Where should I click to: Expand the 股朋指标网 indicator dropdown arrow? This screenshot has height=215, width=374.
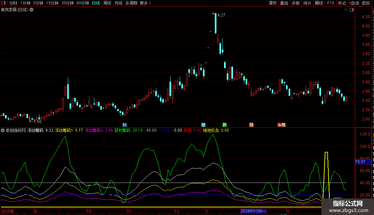pyautogui.click(x=3, y=130)
